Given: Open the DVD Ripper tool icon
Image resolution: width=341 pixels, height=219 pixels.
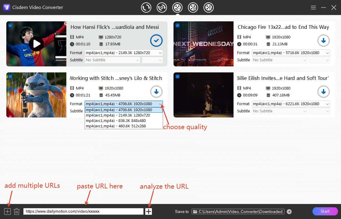Looking at the screenshot, I should coord(162,8).
